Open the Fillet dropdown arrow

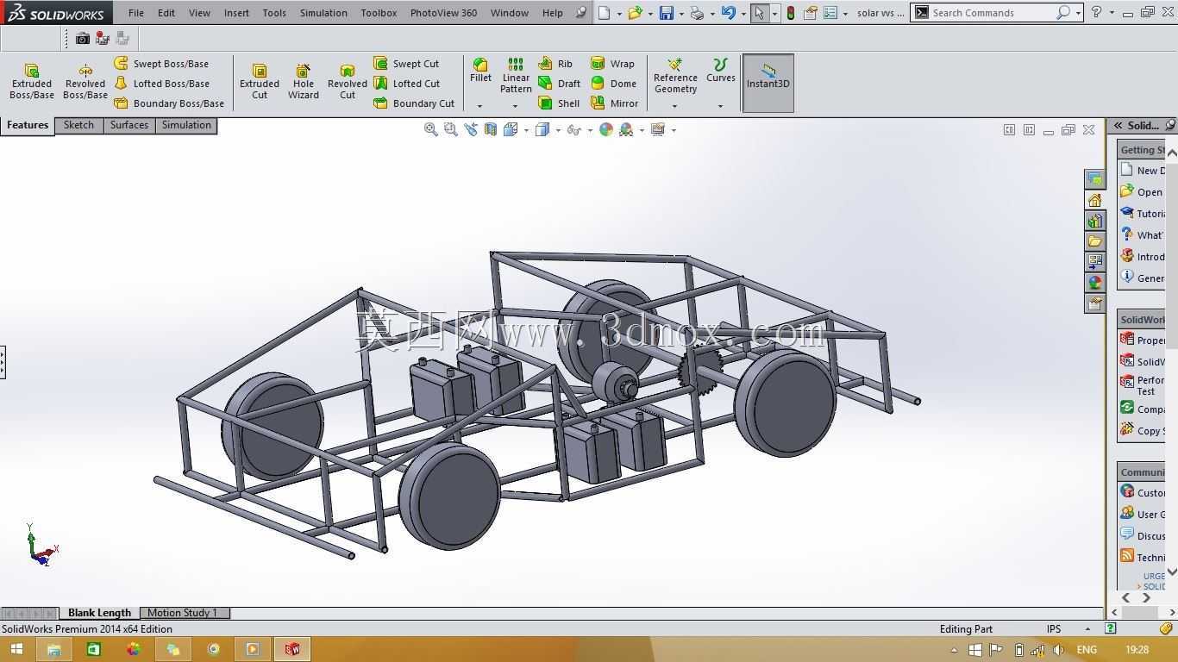479,106
